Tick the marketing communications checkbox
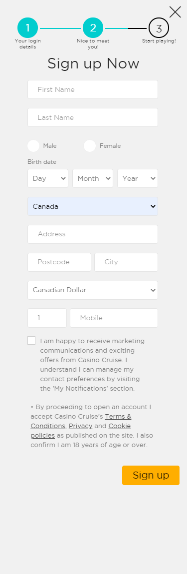The image size is (187, 574). pos(31,340)
